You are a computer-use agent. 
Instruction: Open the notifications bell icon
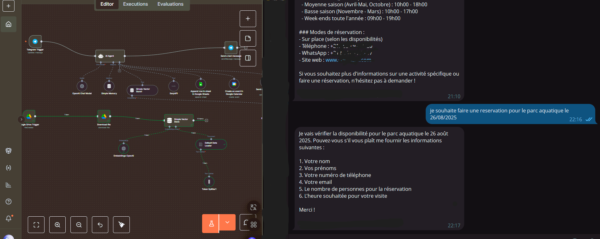(x=9, y=219)
